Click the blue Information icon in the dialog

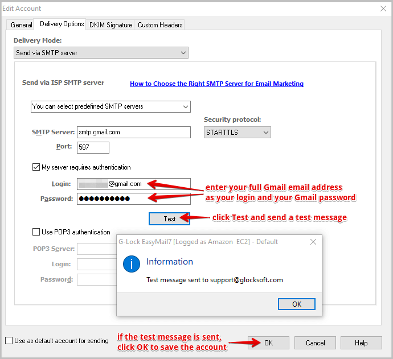[132, 264]
